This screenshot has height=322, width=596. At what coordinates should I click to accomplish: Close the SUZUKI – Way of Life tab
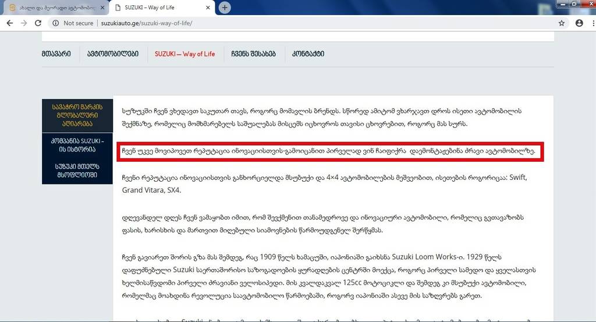pos(208,7)
